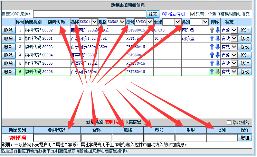Image resolution: width=257 pixels, height=157 pixels.
Task: Move row 5 (S0005) up one position
Action: coord(212,63)
